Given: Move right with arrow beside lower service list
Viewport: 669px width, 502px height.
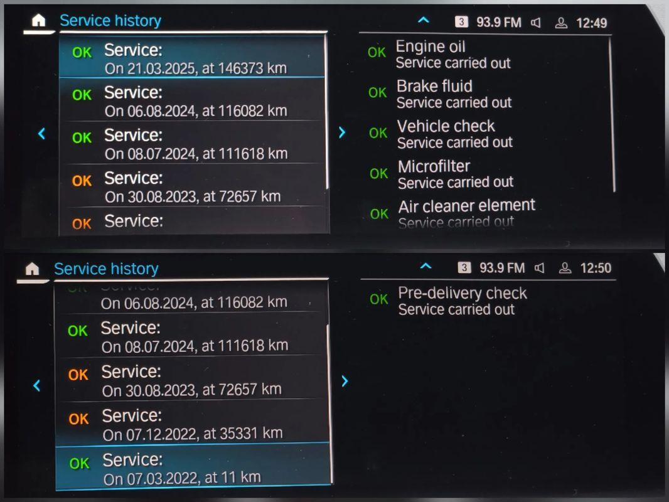Looking at the screenshot, I should [x=345, y=381].
